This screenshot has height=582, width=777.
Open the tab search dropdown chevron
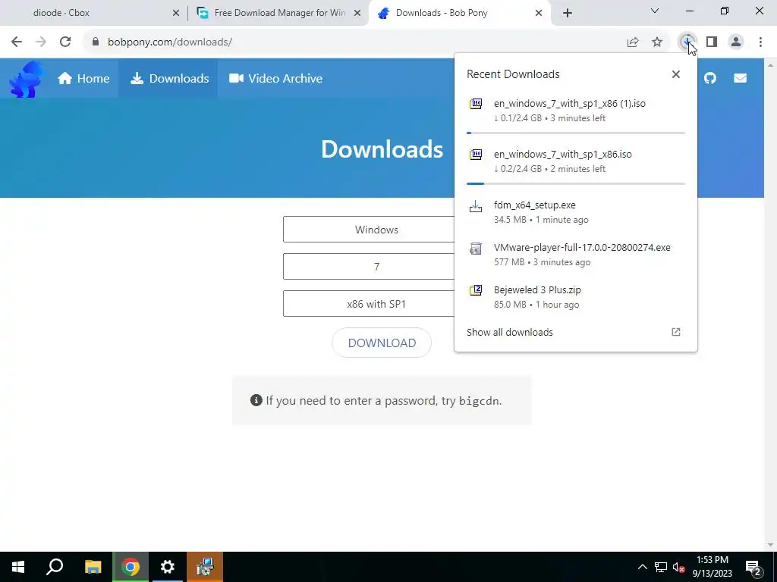pyautogui.click(x=655, y=11)
